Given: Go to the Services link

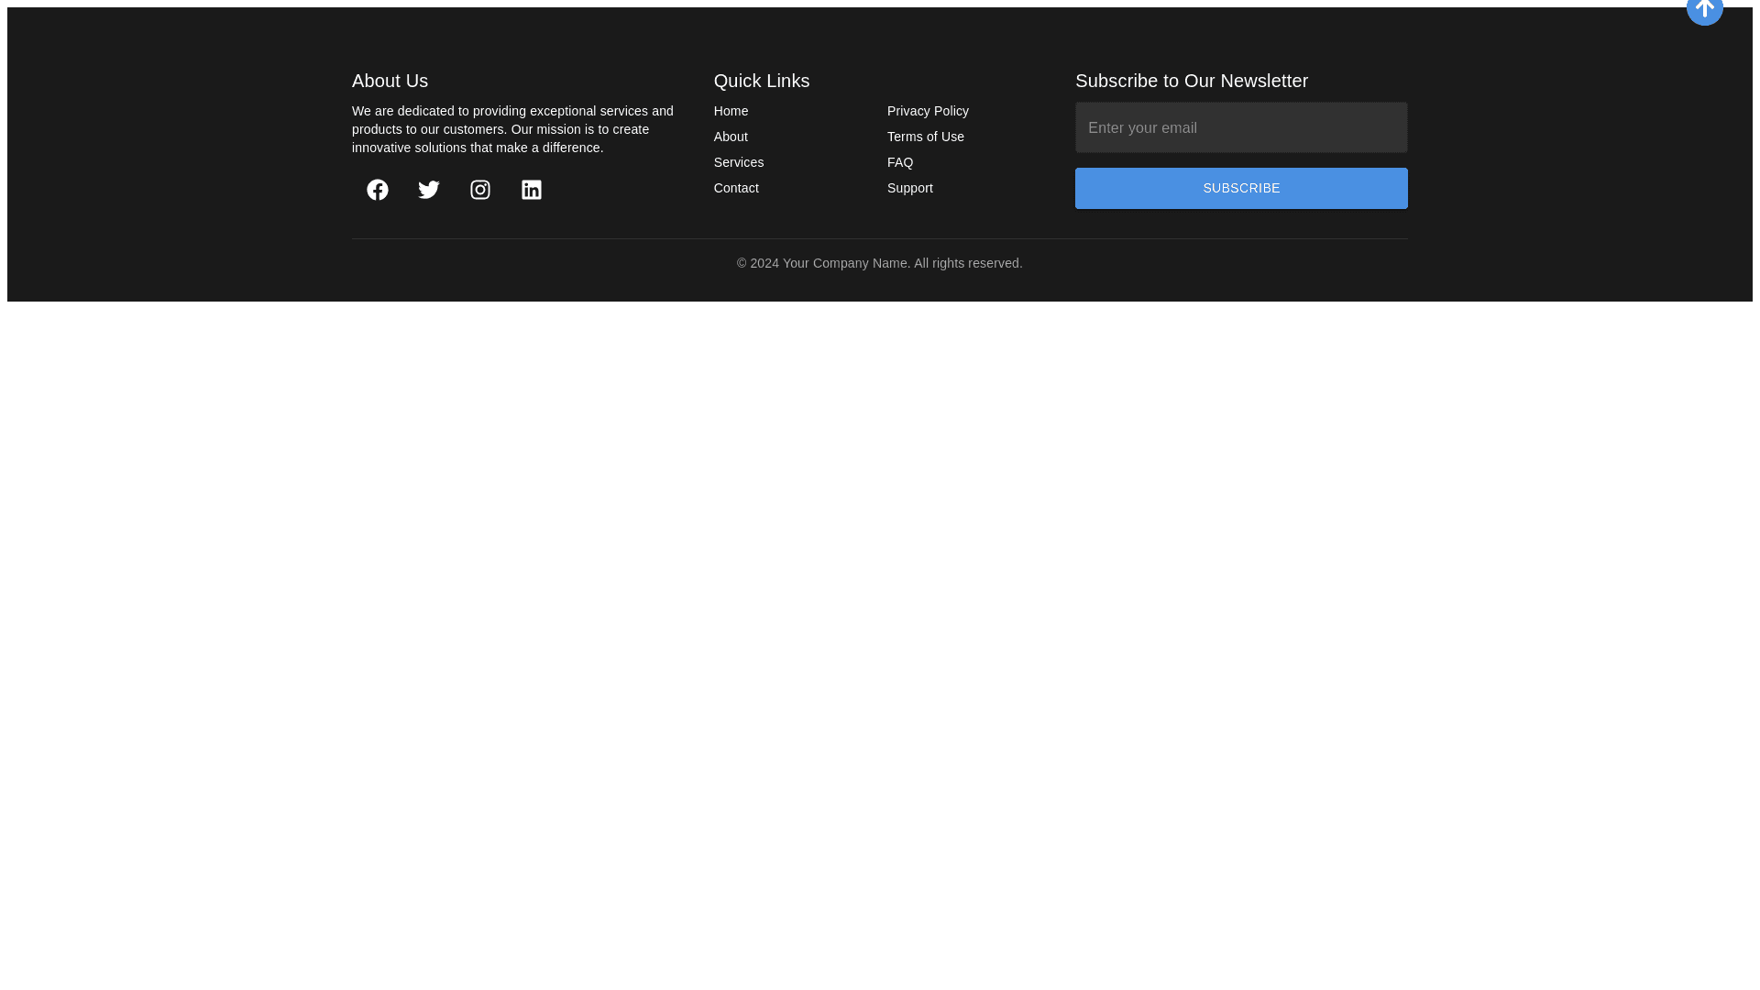Looking at the screenshot, I should pos(738,162).
